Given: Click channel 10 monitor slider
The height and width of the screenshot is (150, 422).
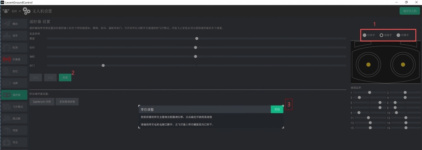Looking at the screenshot, I should point(396,112).
